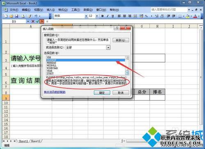The image size is (205, 149).
Task: Click the dialog help question mark button
Action: (x=117, y=28)
